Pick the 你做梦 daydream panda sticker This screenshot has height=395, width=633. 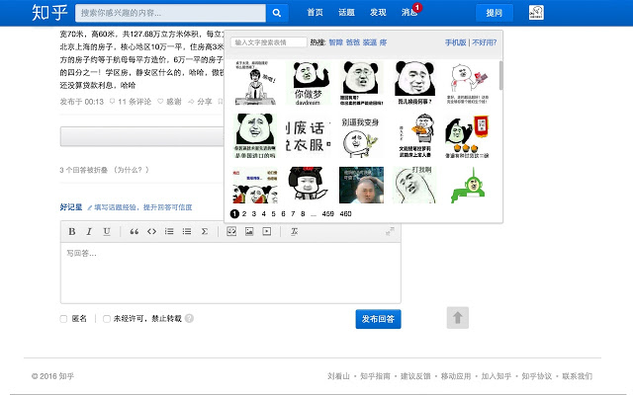click(308, 83)
